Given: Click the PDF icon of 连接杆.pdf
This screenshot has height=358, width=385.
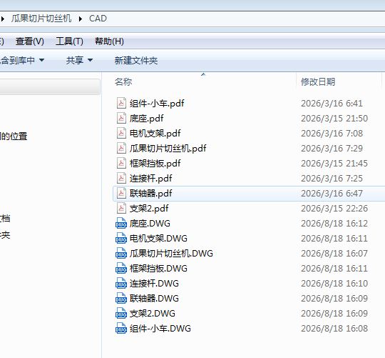Looking at the screenshot, I should click(121, 179).
